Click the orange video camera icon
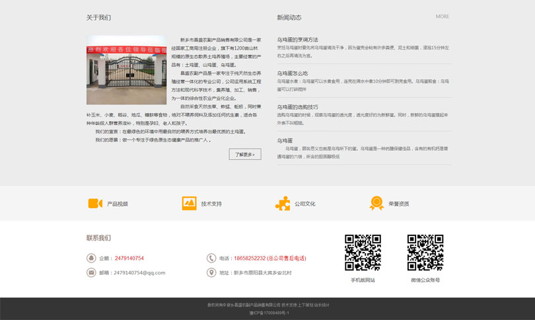 (95, 203)
